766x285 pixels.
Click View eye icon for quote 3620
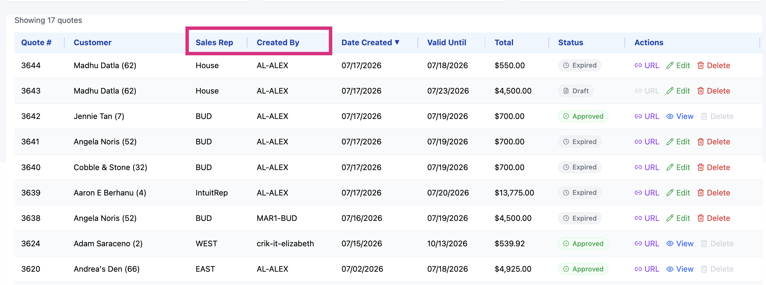pyautogui.click(x=670, y=269)
